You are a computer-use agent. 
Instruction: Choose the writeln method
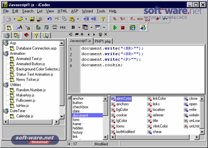click(x=194, y=115)
